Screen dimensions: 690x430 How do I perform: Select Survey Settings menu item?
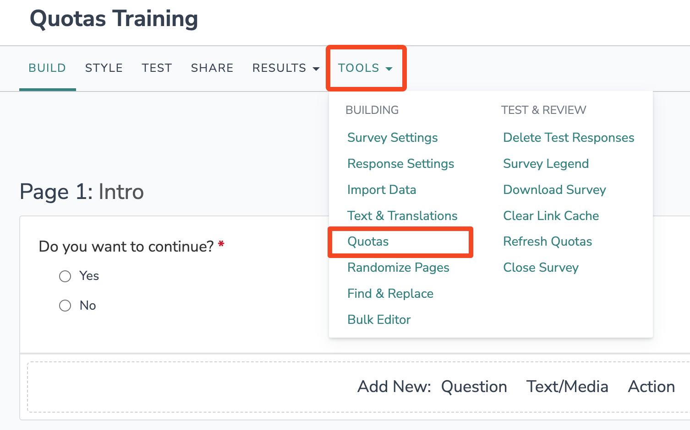click(x=393, y=138)
